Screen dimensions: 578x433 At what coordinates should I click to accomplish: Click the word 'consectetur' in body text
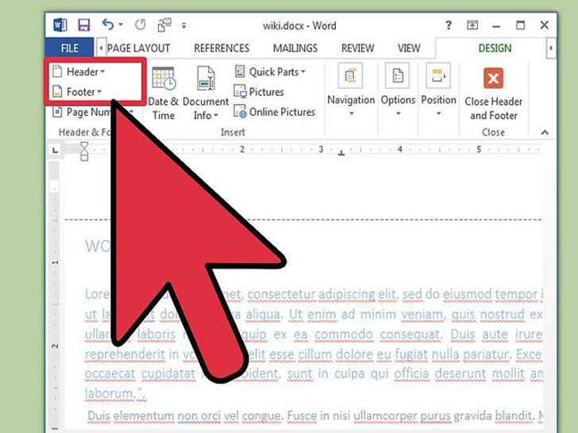click(281, 294)
